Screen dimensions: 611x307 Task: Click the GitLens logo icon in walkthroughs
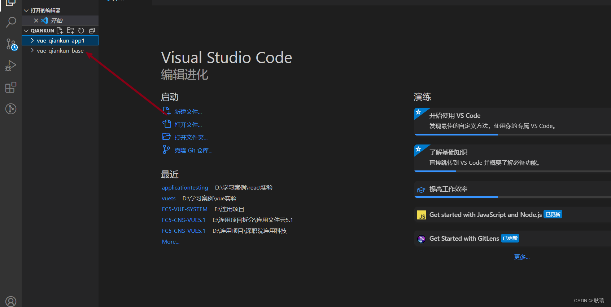click(x=422, y=239)
